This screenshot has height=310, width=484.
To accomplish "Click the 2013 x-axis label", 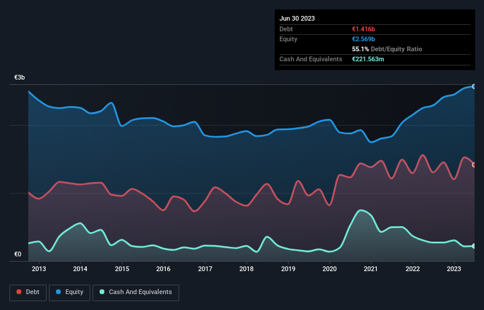I will [39, 269].
